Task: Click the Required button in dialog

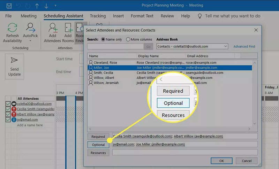Action: tap(98, 137)
